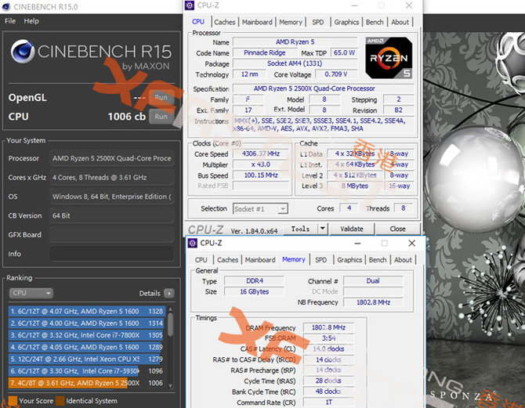The width and height of the screenshot is (525, 408).
Task: Click the CPU-Z icon in lower window title
Action: click(x=193, y=243)
